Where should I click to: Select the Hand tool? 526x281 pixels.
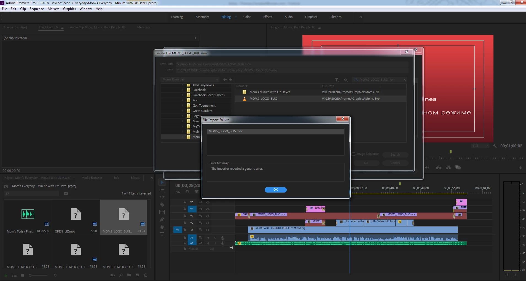(162, 227)
